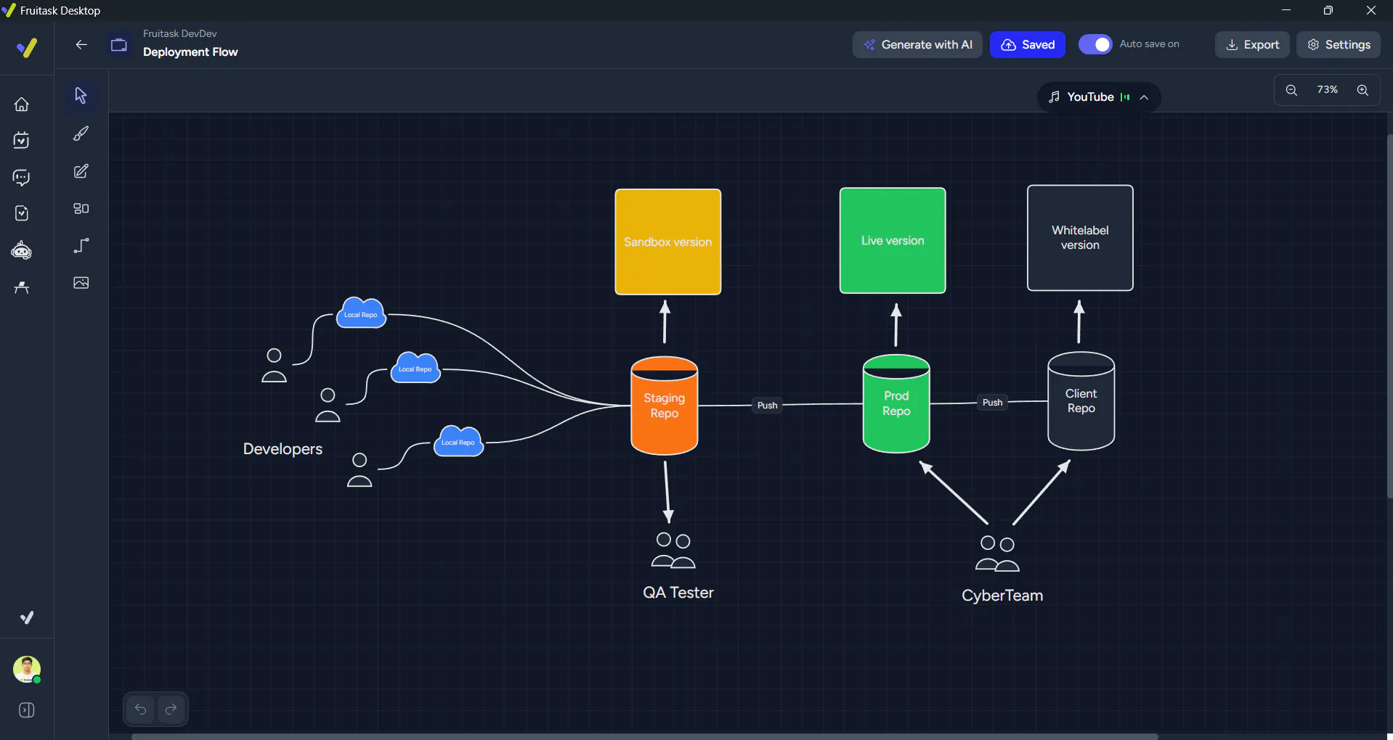Screen dimensions: 1393x740
Task: Go back with the arrow button
Action: pyautogui.click(x=81, y=44)
